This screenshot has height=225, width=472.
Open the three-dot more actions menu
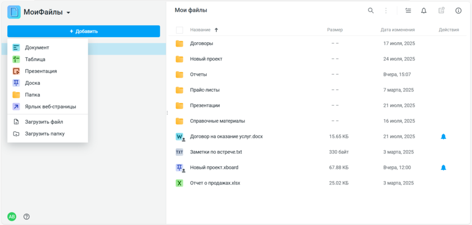coord(386,11)
